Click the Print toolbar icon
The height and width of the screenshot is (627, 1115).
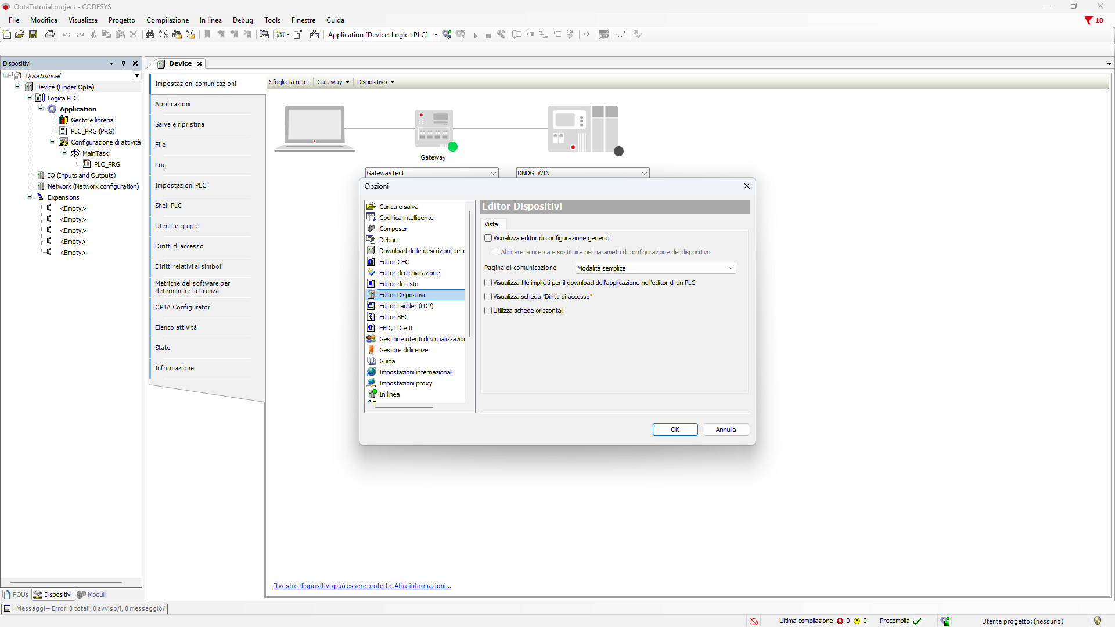click(50, 34)
